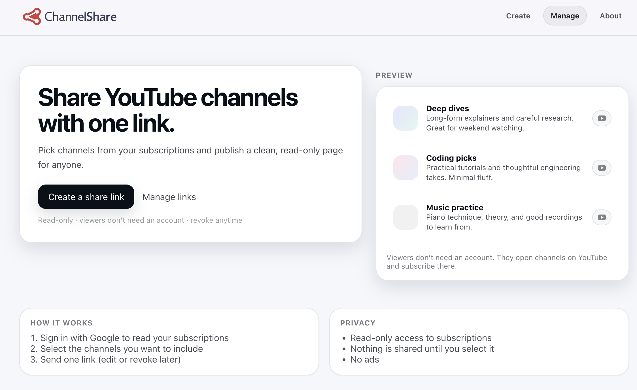This screenshot has width=637, height=390.
Task: Open the Create page from the navbar
Action: (518, 16)
